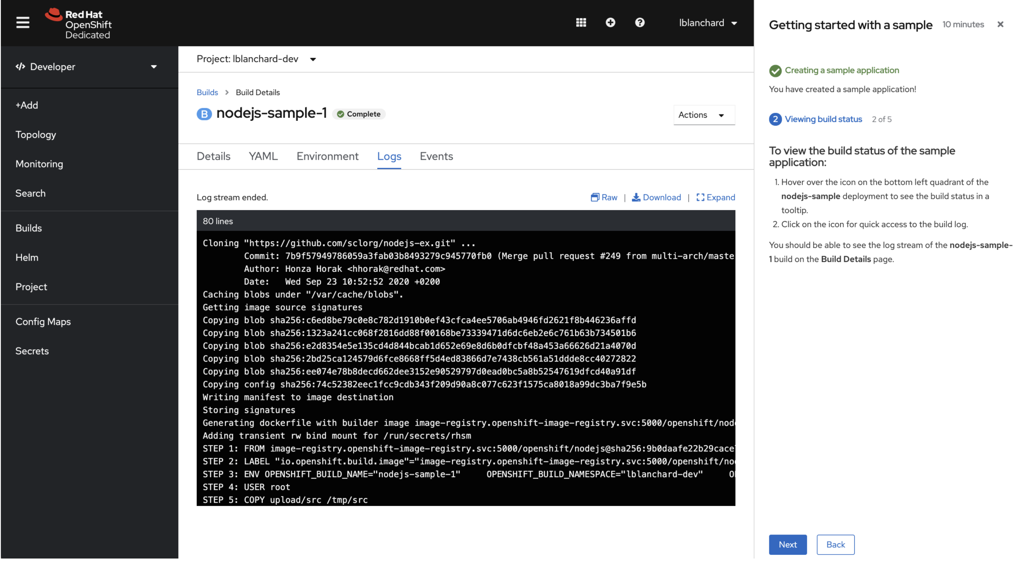Click the Back button
This screenshot has width=1021, height=561.
835,544
